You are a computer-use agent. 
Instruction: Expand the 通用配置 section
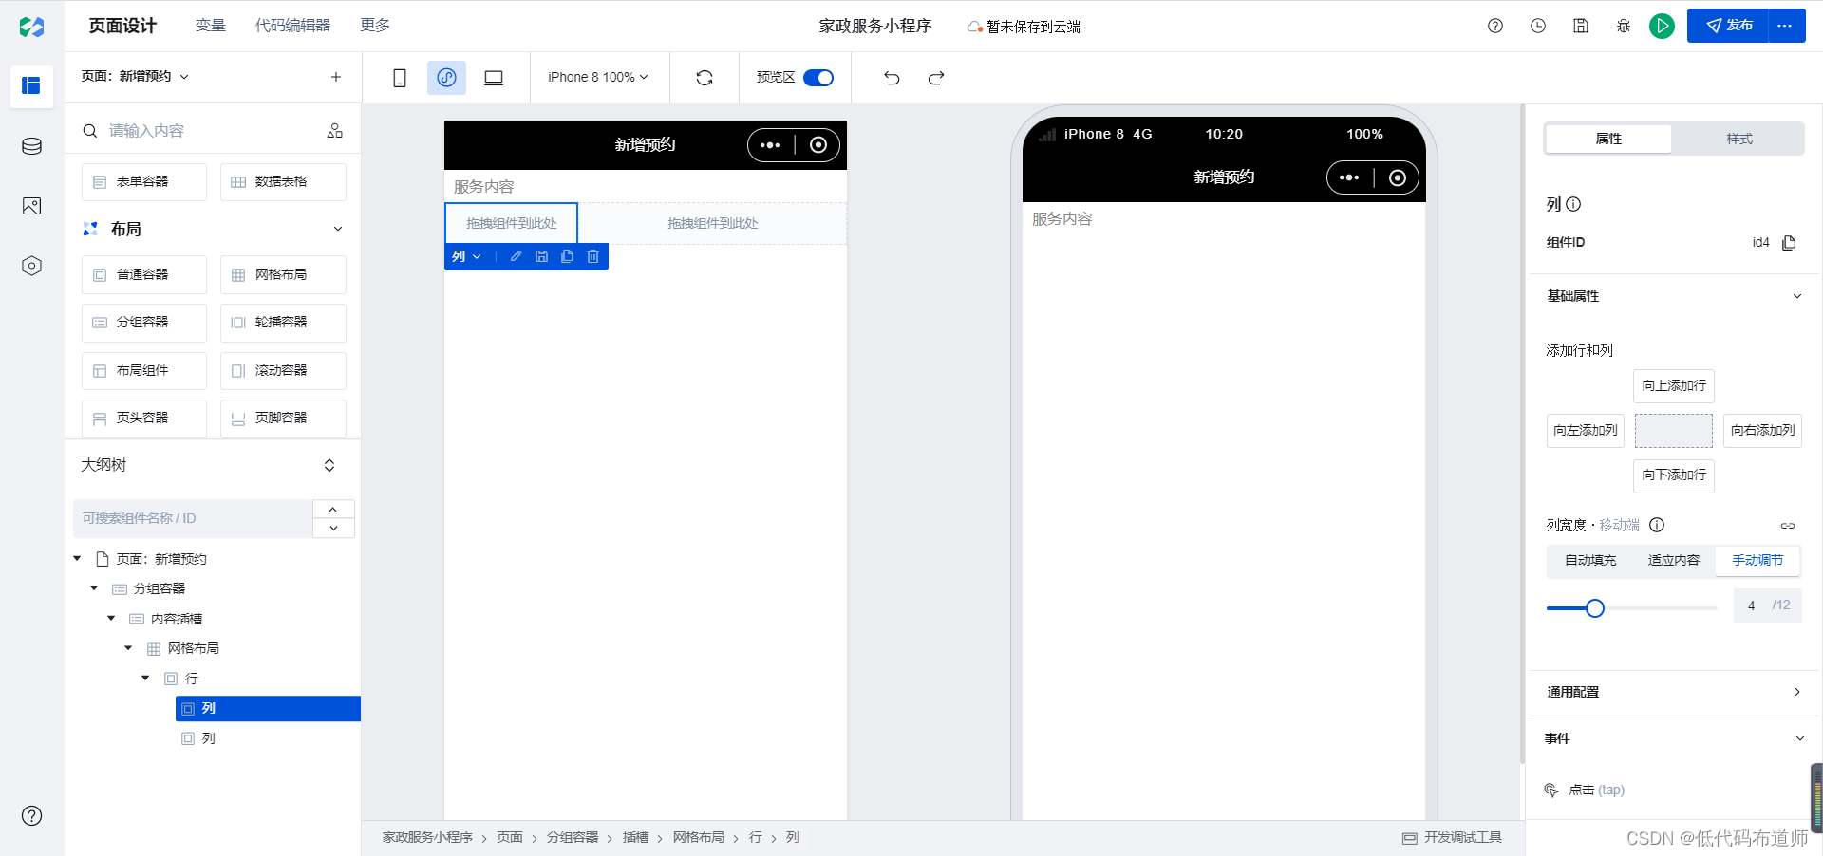point(1796,692)
